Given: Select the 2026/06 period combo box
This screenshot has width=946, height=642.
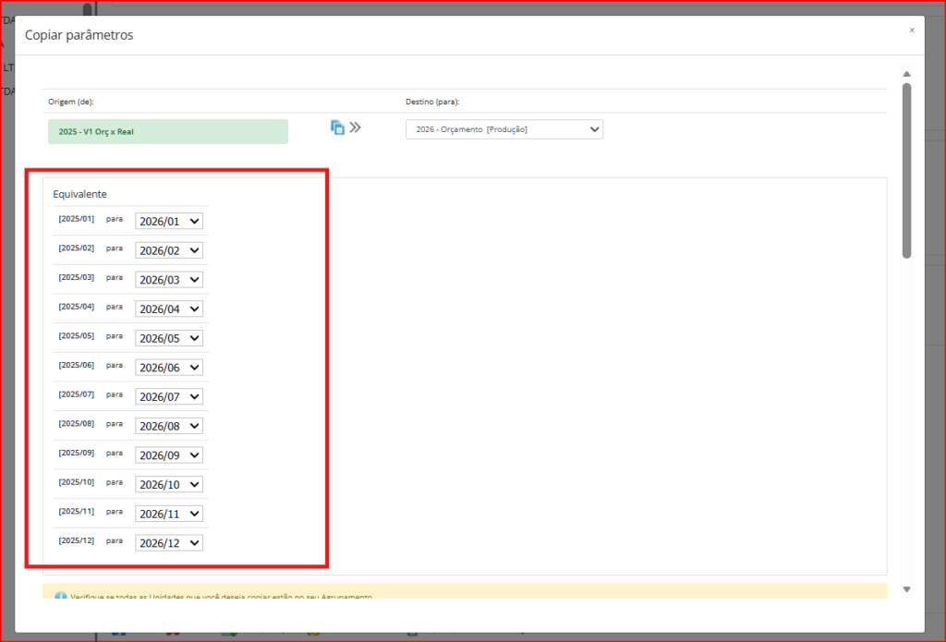Looking at the screenshot, I should point(169,368).
